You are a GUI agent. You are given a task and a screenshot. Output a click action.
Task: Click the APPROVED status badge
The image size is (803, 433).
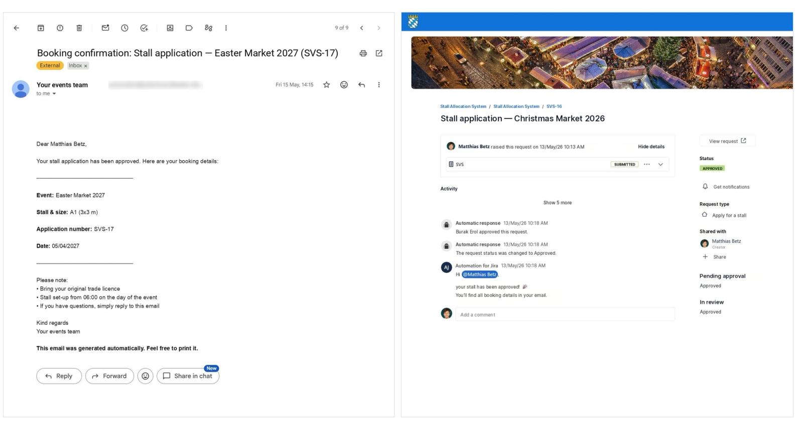(712, 169)
